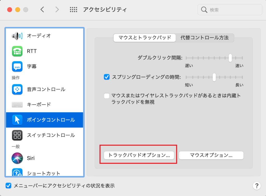
Task: Select ショートカット label in sidebar
Action: 44,173
